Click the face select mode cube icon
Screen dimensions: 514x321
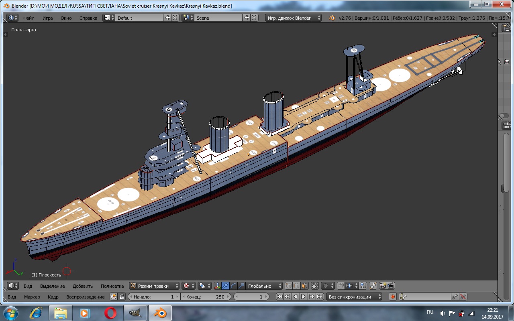tap(304, 286)
